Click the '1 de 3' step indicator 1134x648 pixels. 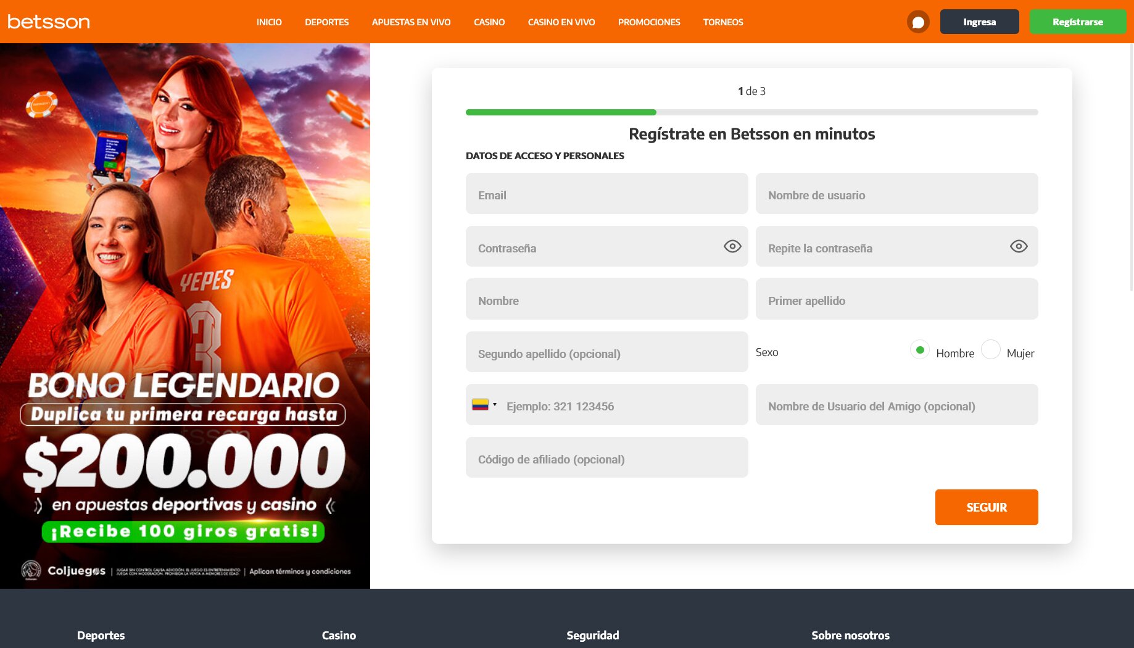(x=751, y=91)
